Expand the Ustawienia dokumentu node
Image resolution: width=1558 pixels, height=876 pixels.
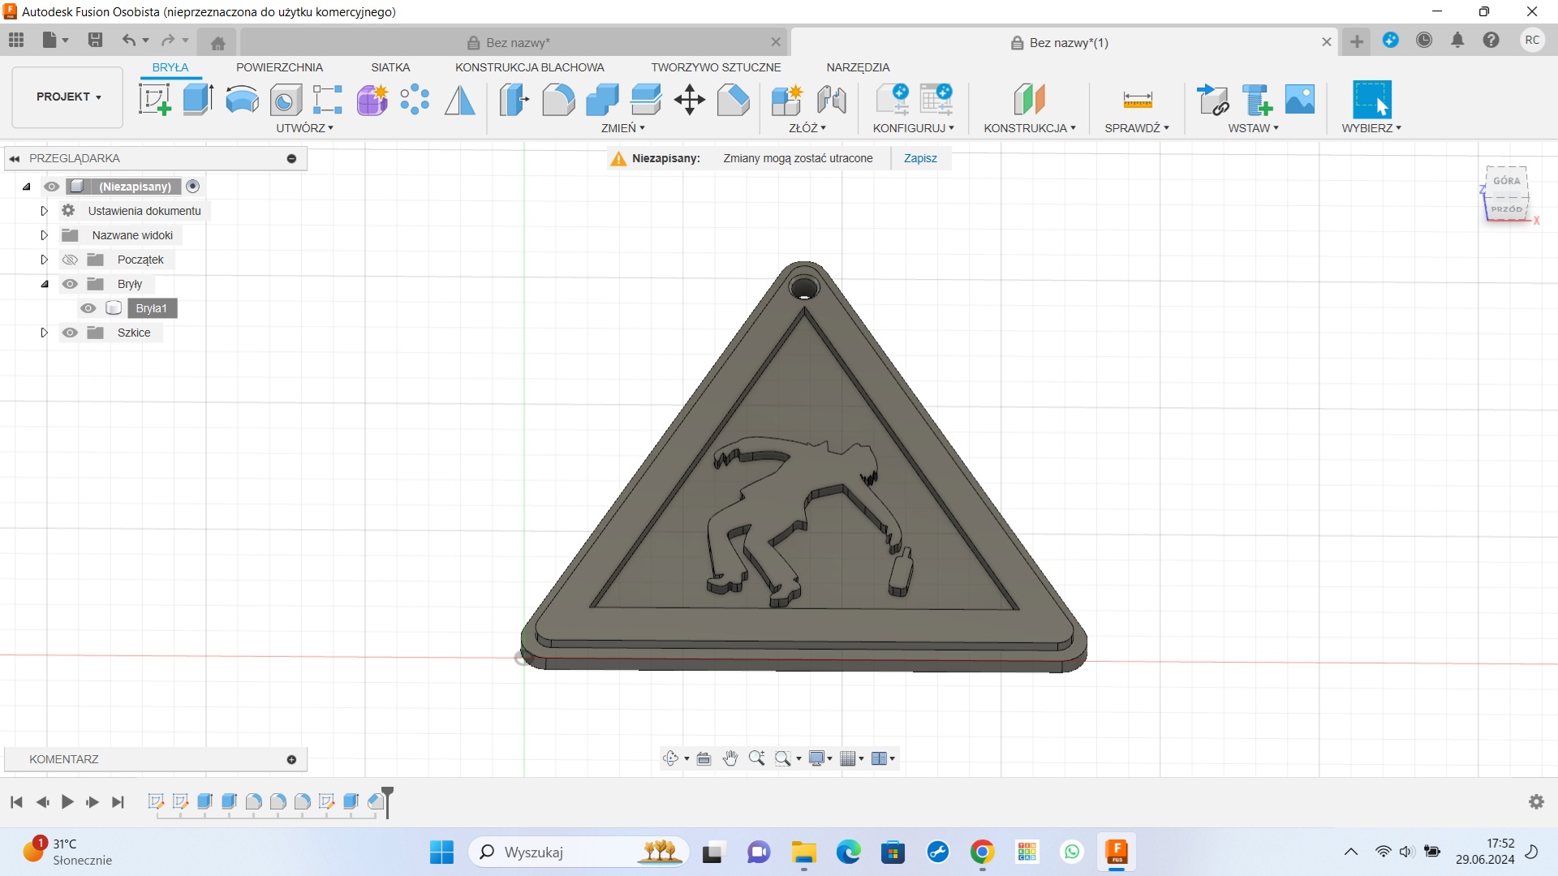pyautogui.click(x=45, y=211)
